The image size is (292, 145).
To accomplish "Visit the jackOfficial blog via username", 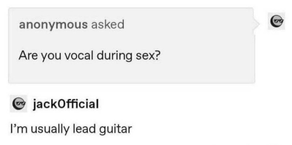I will tap(66, 104).
